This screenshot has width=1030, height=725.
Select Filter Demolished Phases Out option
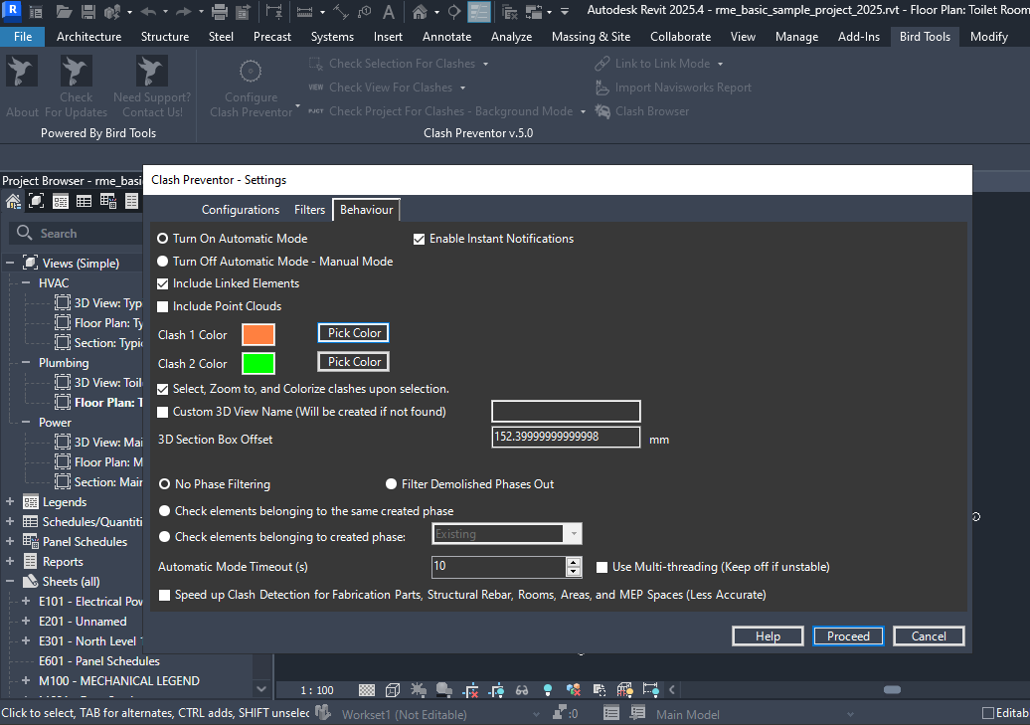[x=392, y=483]
